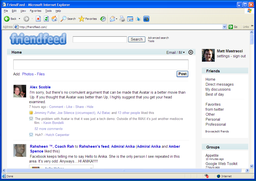
Task: Click the Internet Explorer title bar icon
Action: pyautogui.click(x=4, y=5)
